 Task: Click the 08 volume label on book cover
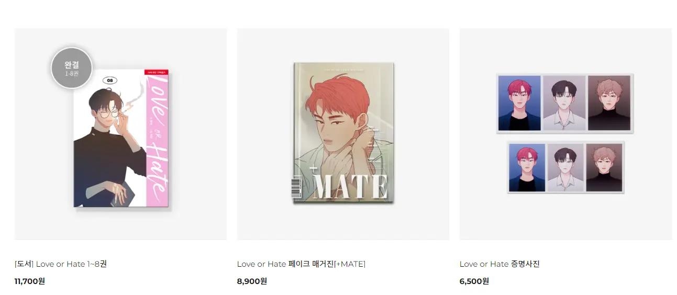tap(110, 81)
